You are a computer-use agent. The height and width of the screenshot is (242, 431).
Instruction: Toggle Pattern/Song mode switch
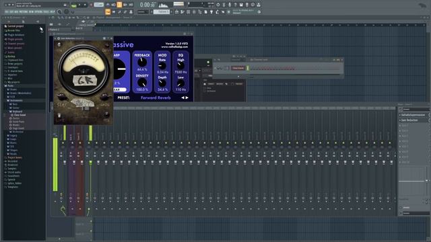73,5
